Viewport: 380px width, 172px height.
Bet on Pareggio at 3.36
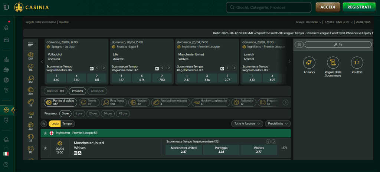click(x=221, y=150)
